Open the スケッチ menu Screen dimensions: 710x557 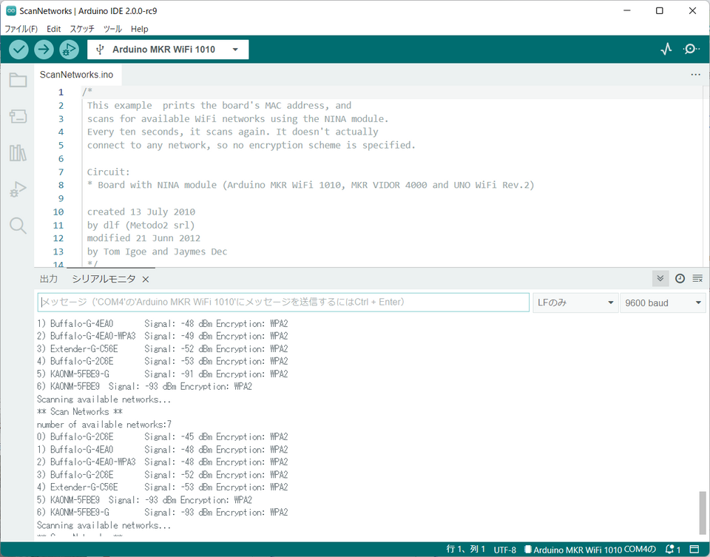tap(82, 29)
